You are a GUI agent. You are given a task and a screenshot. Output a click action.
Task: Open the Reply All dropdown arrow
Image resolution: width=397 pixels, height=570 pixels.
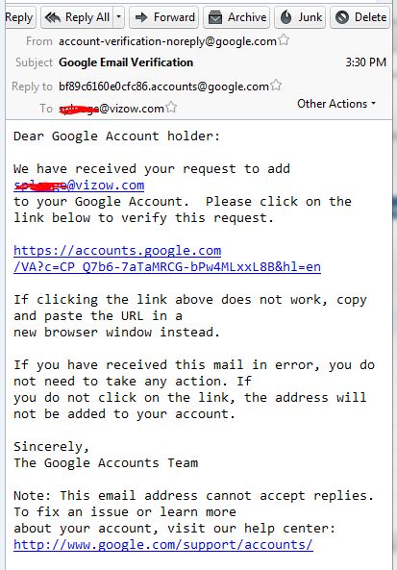coord(118,17)
